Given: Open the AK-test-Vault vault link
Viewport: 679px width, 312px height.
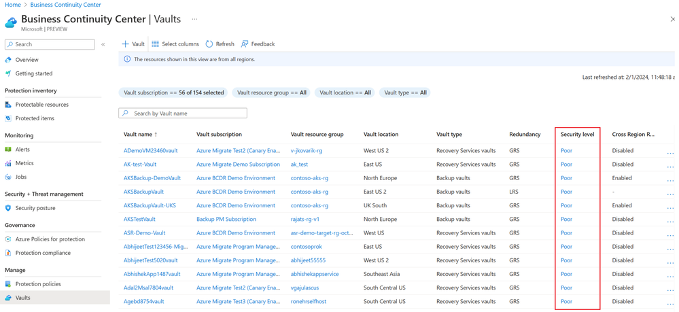Looking at the screenshot, I should (140, 164).
